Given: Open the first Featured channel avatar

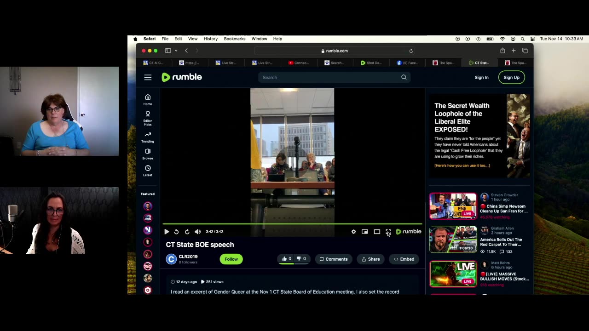Looking at the screenshot, I should (x=148, y=206).
